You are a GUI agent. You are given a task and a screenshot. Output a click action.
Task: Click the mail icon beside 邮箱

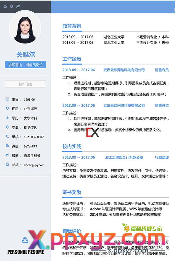[x=7, y=164]
